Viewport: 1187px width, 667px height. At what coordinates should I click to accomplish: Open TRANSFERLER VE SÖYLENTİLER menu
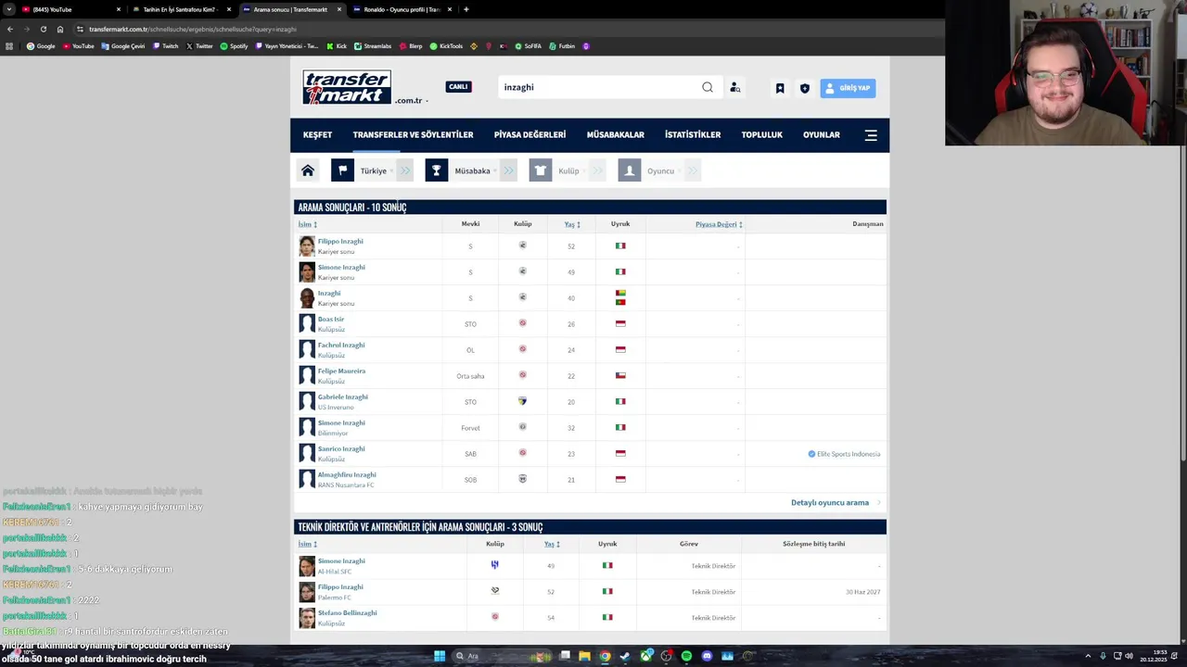(413, 135)
